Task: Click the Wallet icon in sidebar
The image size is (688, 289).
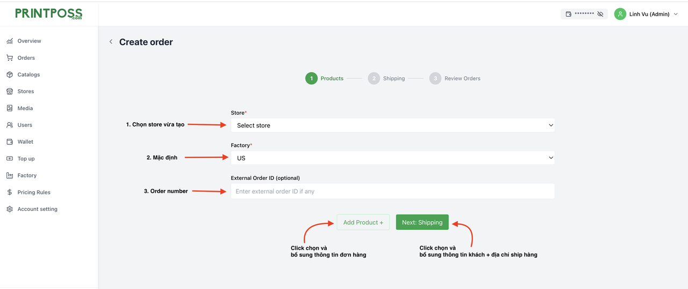Action: [10, 142]
